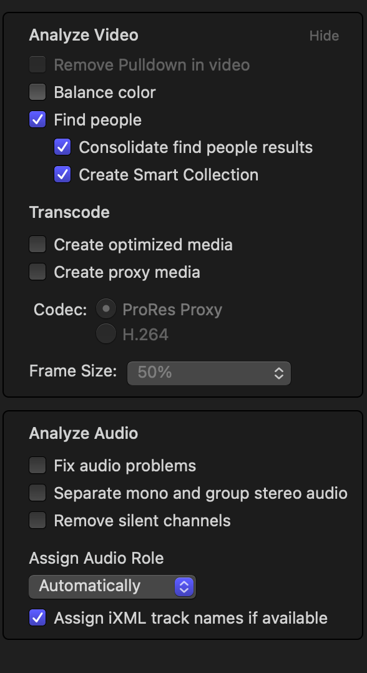Click the Create proxy media label
The width and height of the screenshot is (367, 673).
127,272
